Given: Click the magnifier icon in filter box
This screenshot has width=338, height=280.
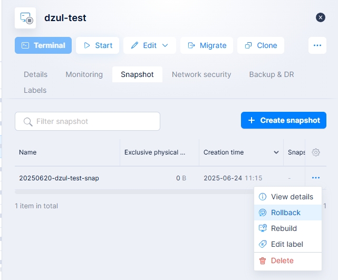Looking at the screenshot, I should (28, 121).
